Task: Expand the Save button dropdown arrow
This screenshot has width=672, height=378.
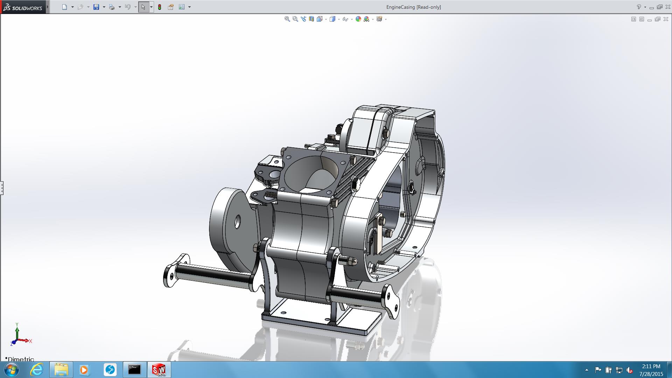Action: [104, 7]
